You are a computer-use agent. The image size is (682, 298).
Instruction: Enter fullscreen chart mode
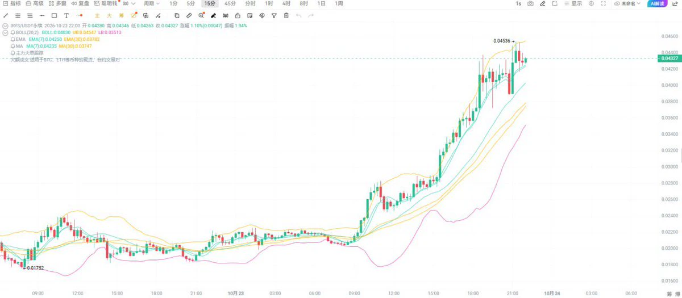pyautogui.click(x=603, y=3)
